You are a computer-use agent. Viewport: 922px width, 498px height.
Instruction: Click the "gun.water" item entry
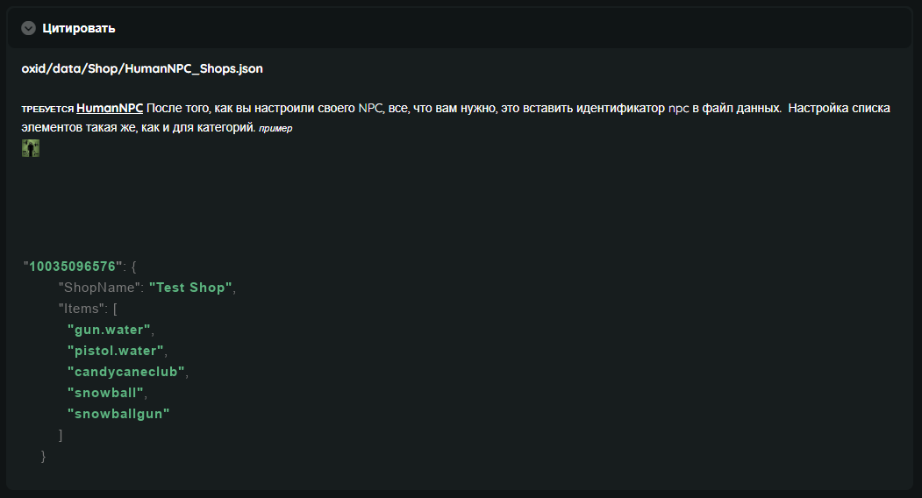pos(110,330)
